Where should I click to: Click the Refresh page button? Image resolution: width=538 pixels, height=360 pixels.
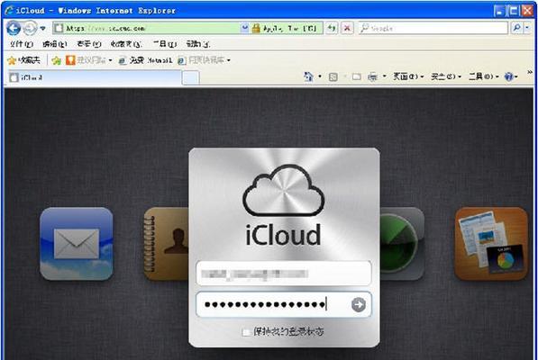point(332,28)
